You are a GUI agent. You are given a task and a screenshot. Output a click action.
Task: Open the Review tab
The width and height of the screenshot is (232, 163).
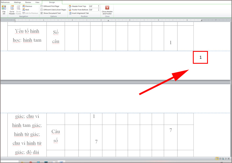pos(28,2)
